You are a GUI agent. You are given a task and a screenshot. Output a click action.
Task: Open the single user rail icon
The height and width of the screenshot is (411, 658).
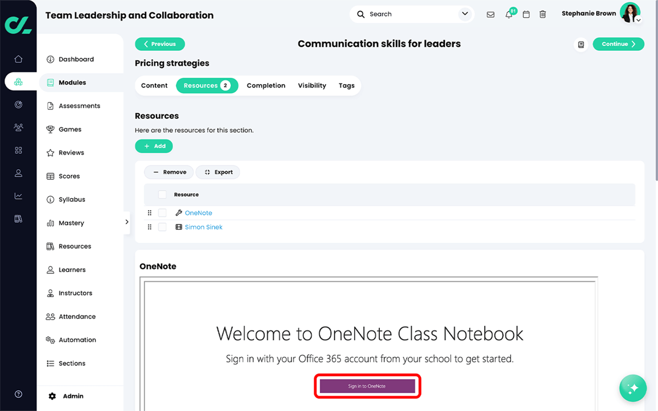18,173
